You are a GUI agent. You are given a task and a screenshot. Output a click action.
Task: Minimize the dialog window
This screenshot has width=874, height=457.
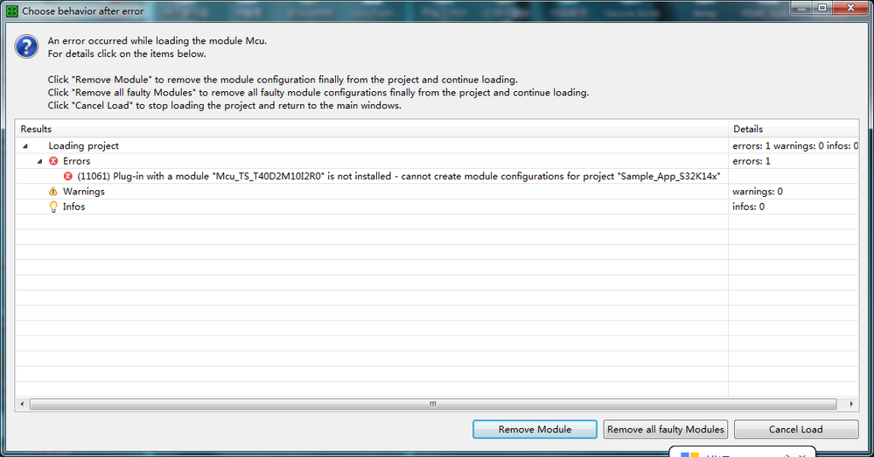(x=801, y=7)
